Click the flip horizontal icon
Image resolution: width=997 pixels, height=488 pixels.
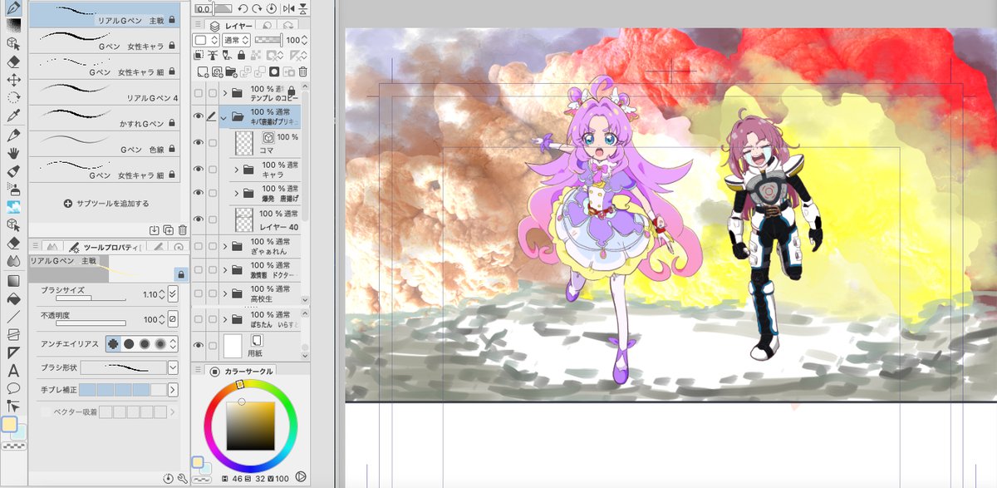pyautogui.click(x=287, y=8)
